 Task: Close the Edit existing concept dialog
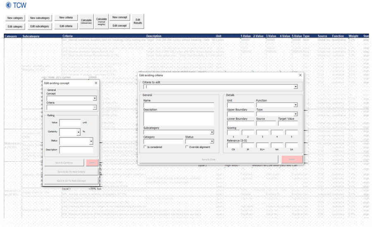(x=96, y=83)
